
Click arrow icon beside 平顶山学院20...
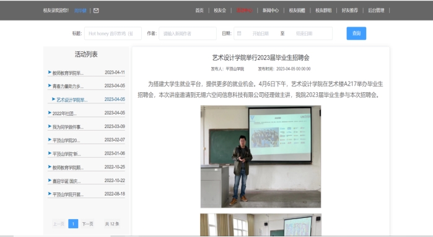point(50,140)
